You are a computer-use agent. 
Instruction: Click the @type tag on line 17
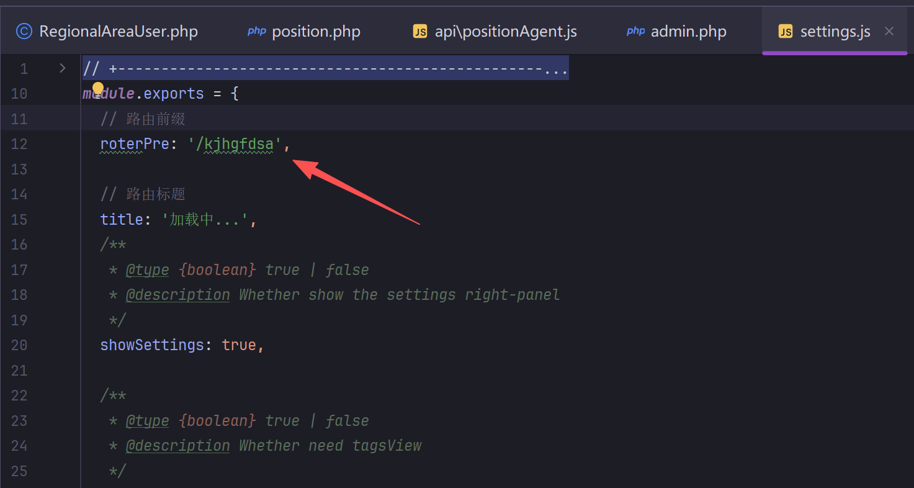(x=147, y=270)
